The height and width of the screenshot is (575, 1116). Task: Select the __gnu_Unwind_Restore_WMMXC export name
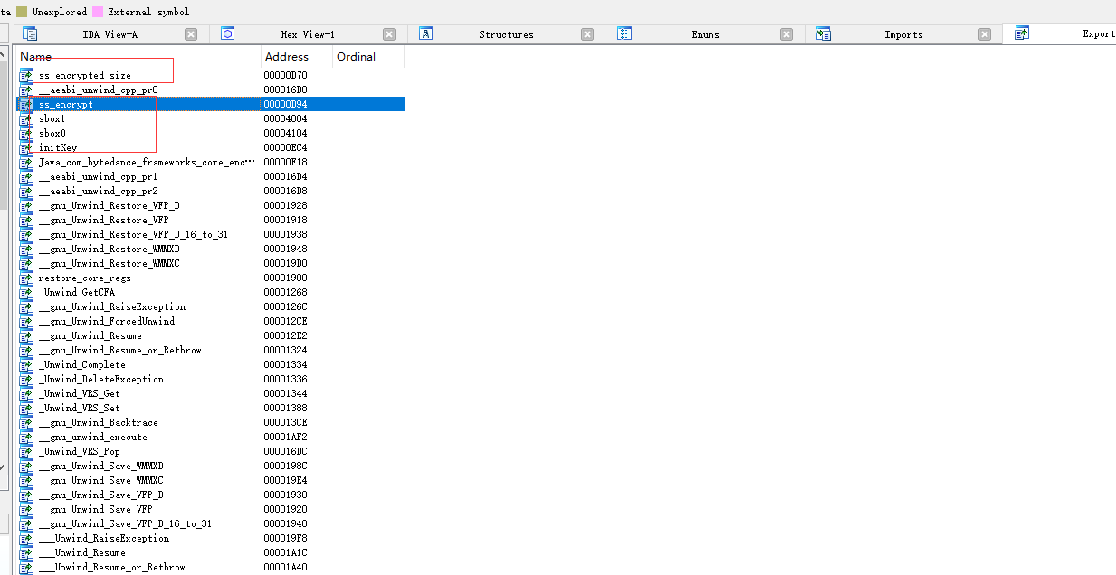click(109, 264)
